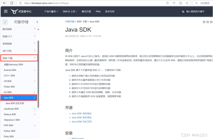Collapse the Java SDK submenu arrow

[35, 98]
